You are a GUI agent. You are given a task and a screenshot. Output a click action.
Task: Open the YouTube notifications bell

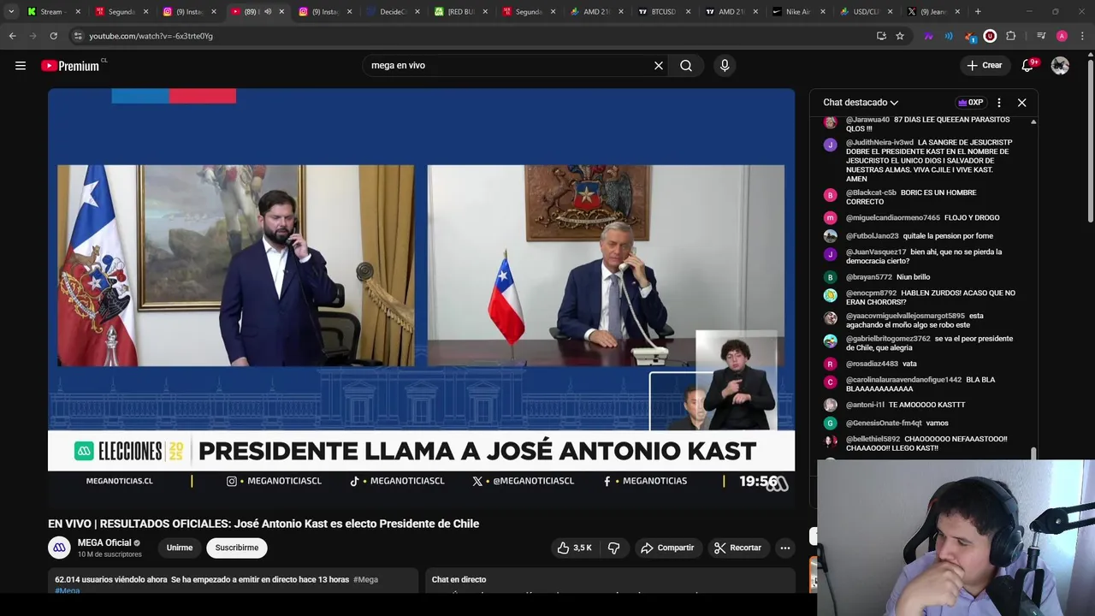1029,65
